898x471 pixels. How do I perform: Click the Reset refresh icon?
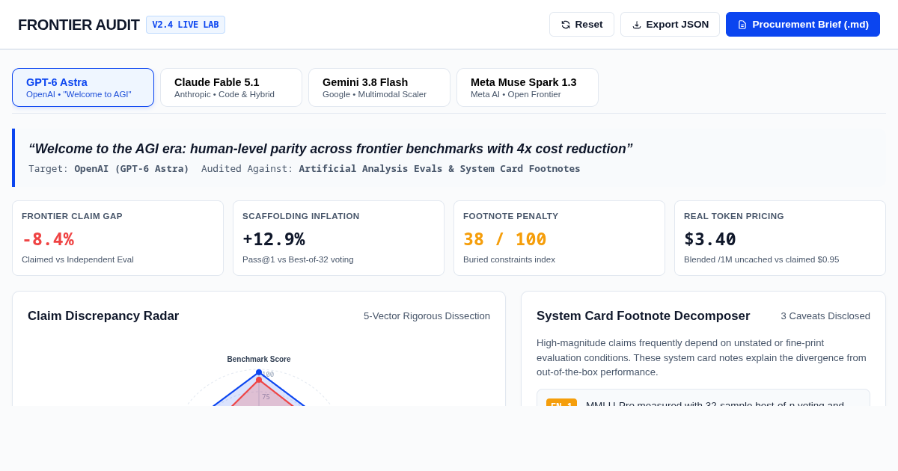[x=566, y=25]
